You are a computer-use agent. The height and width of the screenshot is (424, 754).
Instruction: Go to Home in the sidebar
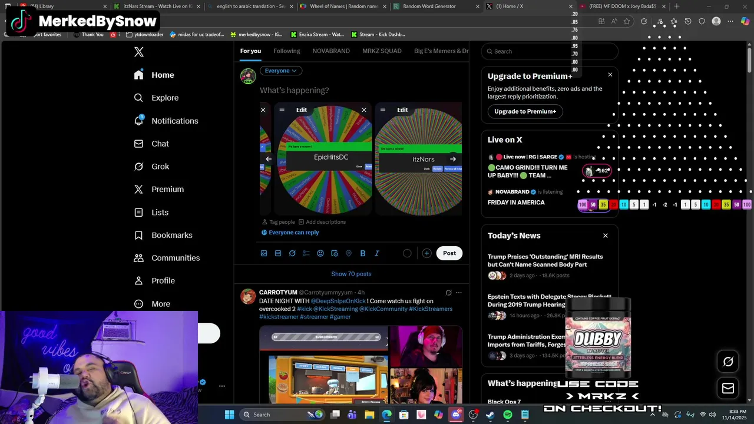pyautogui.click(x=154, y=75)
